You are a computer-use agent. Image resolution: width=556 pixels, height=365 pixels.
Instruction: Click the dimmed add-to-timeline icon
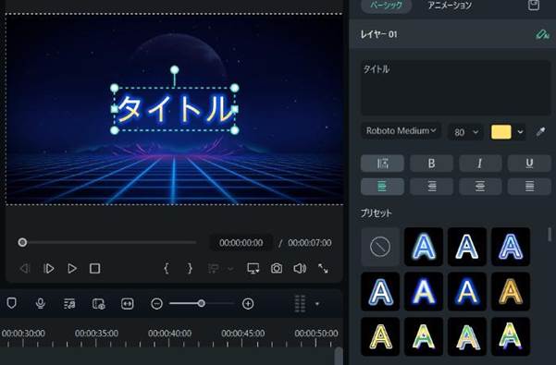pos(213,268)
